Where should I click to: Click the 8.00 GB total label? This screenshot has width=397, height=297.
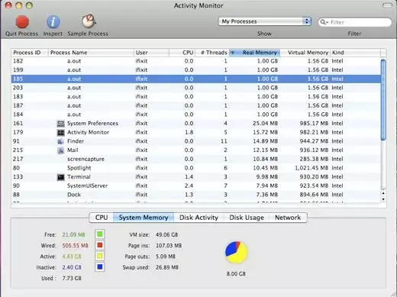(x=236, y=274)
